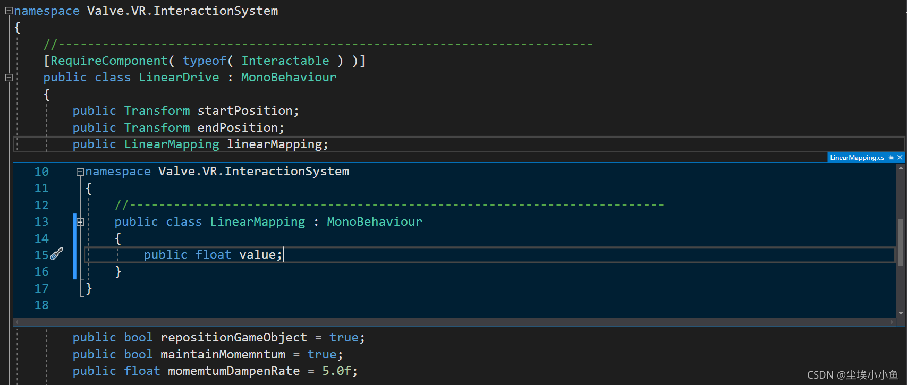Click the dashed comment line in the peek window

(389, 205)
